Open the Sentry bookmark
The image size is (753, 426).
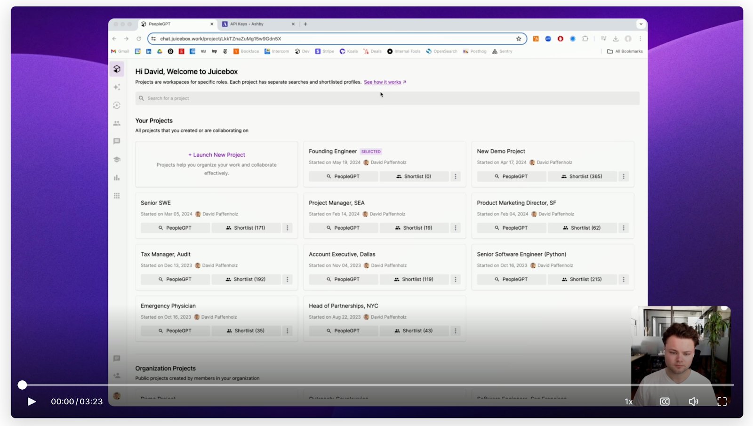502,51
